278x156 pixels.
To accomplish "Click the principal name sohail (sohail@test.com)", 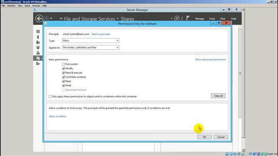I will [76, 34].
